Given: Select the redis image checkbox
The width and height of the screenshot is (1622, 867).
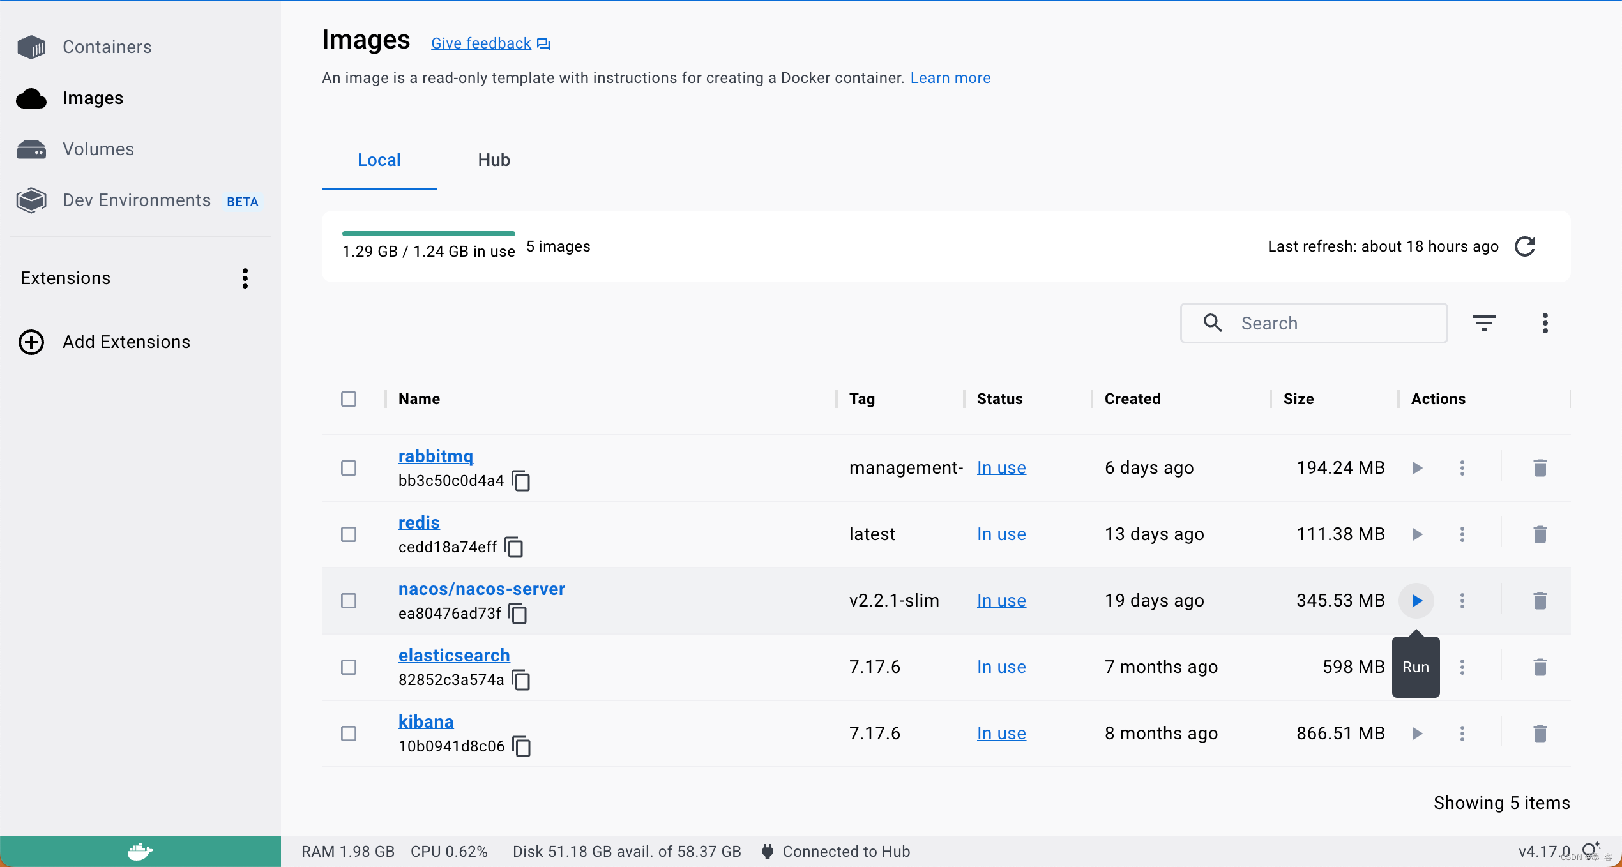Looking at the screenshot, I should pyautogui.click(x=349, y=534).
